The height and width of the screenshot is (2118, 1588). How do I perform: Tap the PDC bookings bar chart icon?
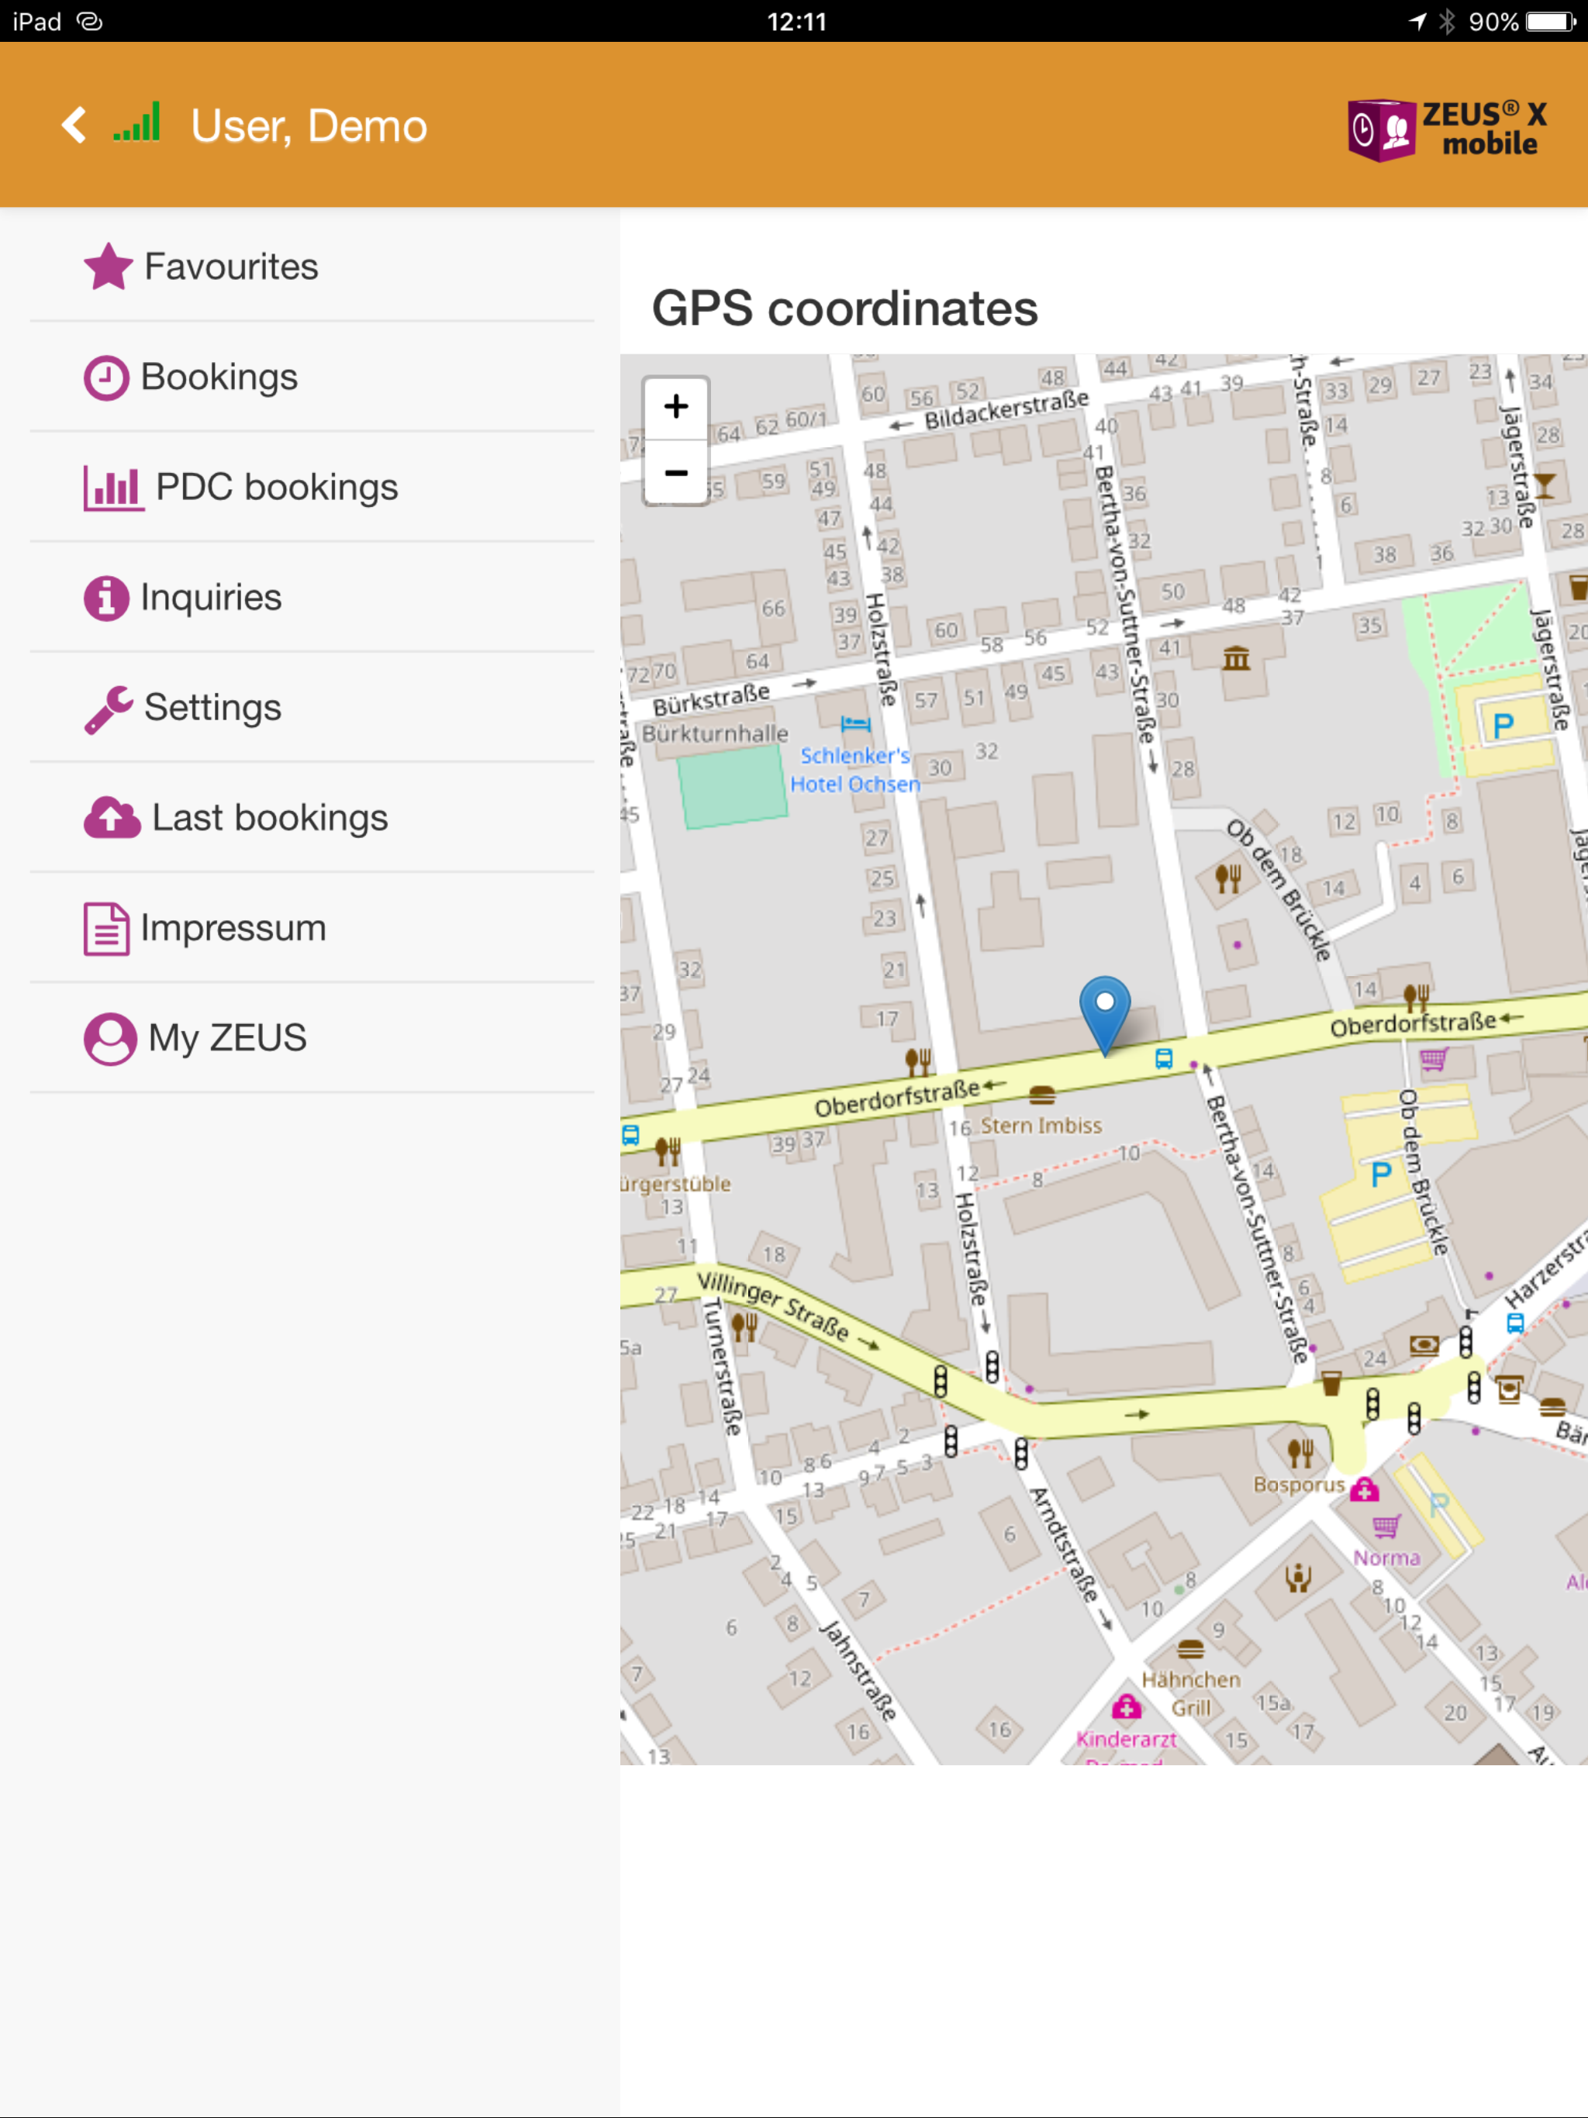[x=113, y=488]
